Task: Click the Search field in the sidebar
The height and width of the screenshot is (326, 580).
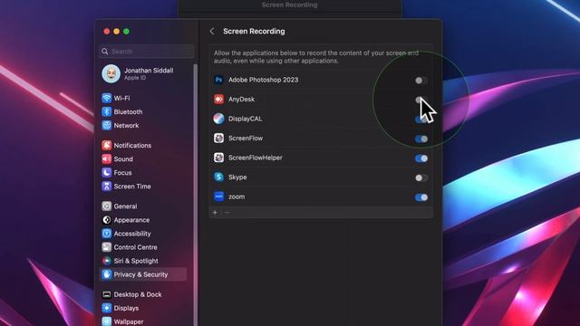Action: tap(147, 52)
